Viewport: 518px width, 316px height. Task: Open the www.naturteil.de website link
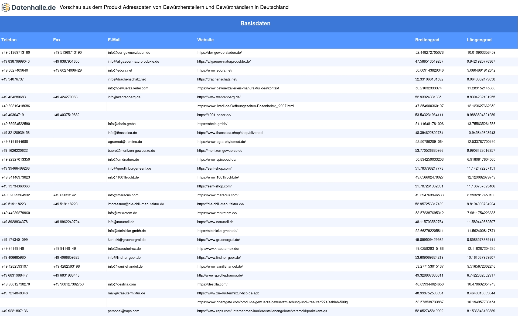[x=215, y=222]
